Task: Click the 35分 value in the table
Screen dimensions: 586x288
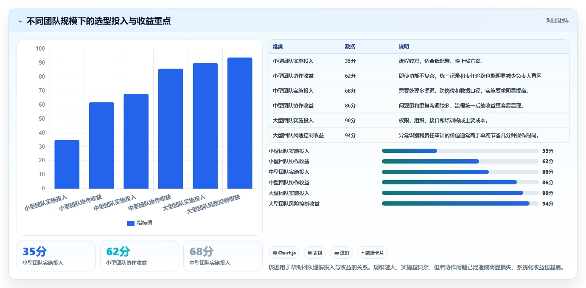Action: point(350,61)
